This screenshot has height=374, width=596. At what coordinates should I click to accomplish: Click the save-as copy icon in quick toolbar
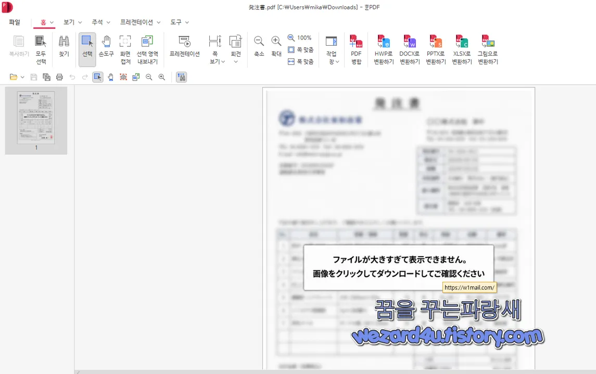tap(46, 77)
